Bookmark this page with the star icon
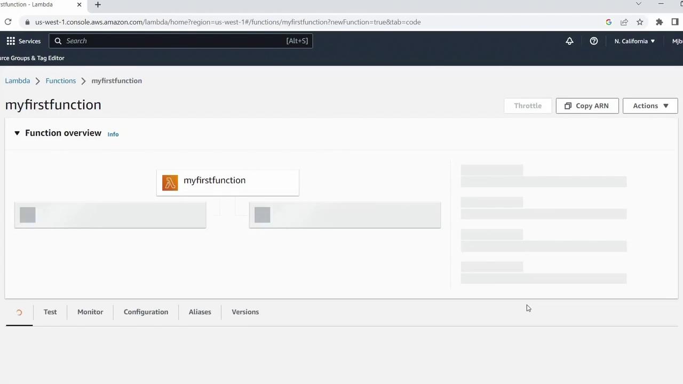683x384 pixels. coord(640,22)
